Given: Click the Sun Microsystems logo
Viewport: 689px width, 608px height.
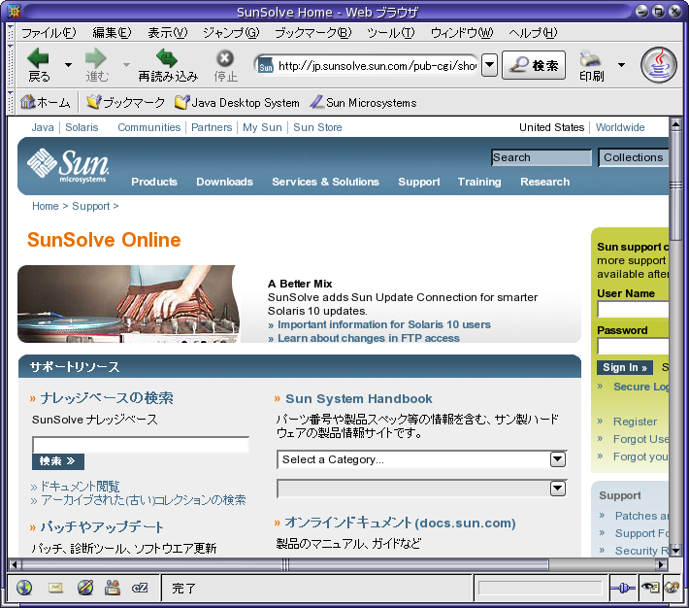Looking at the screenshot, I should click(68, 166).
